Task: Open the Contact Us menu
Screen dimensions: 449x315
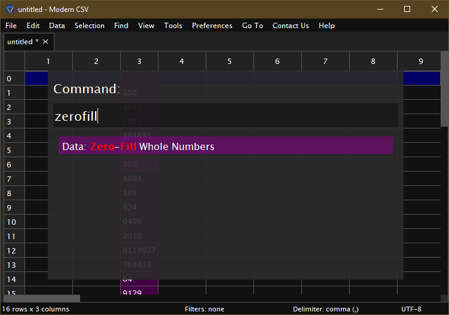Action: coord(291,26)
